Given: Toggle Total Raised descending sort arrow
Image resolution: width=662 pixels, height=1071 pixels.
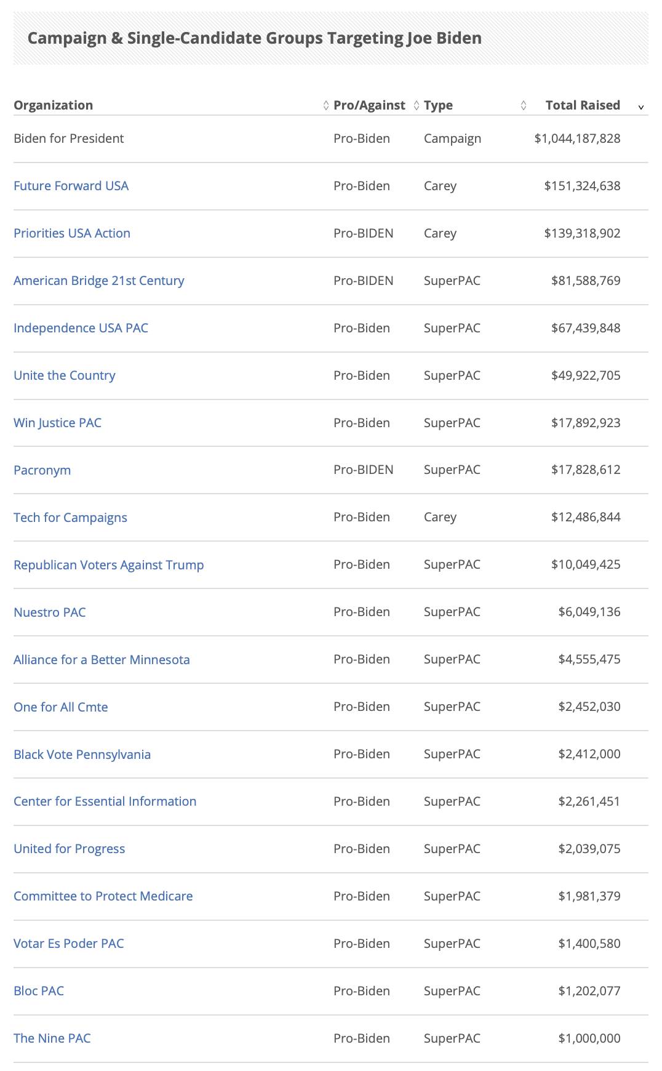Looking at the screenshot, I should [x=640, y=107].
